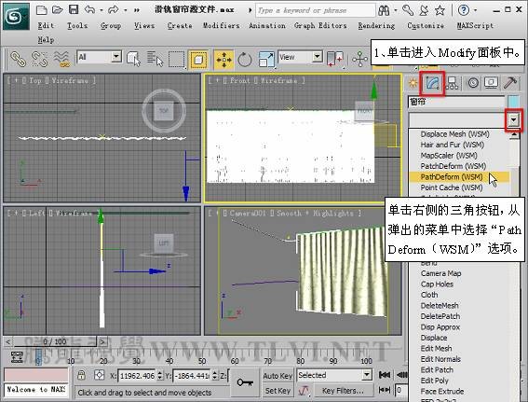This screenshot has height=402, width=528.
Task: Activate the Select Object tool
Action: 133,59
